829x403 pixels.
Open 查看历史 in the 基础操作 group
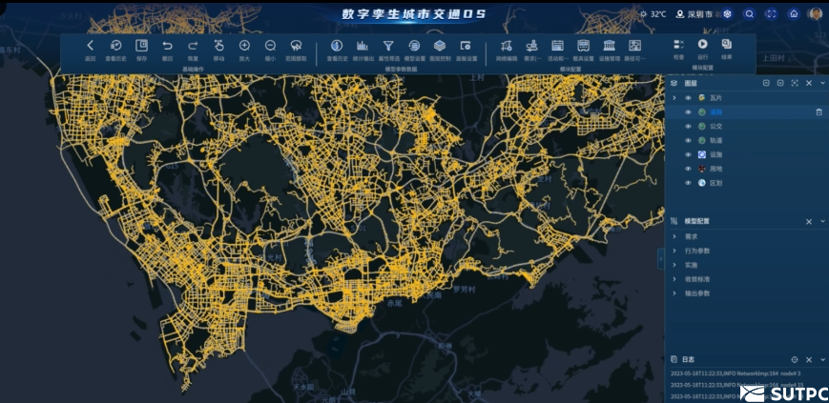[115, 46]
